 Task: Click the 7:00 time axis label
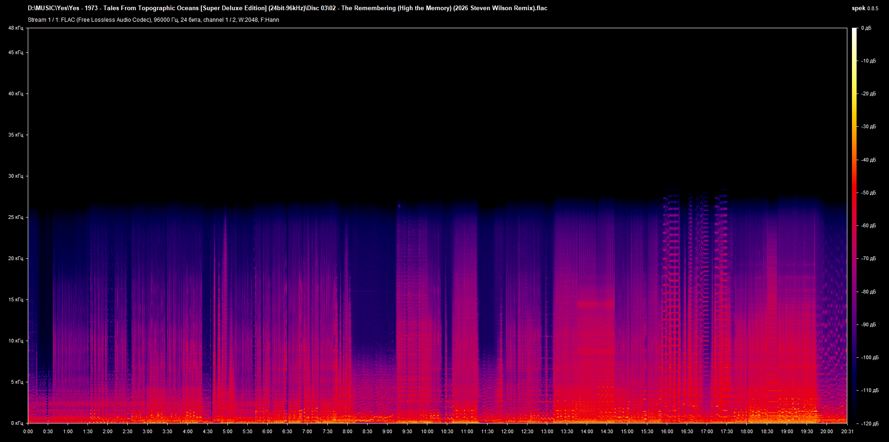tap(307, 432)
